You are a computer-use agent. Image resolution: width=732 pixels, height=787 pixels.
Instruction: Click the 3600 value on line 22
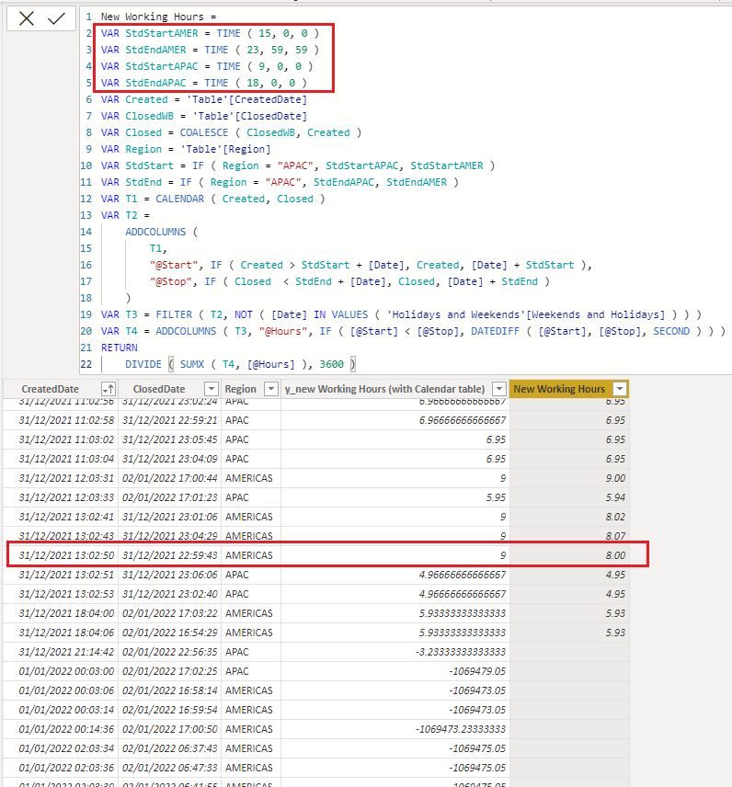pyautogui.click(x=331, y=364)
